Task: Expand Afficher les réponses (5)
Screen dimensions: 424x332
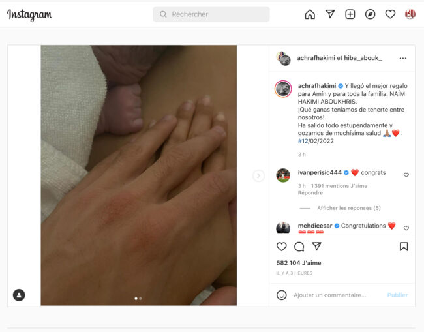Action: [349, 208]
